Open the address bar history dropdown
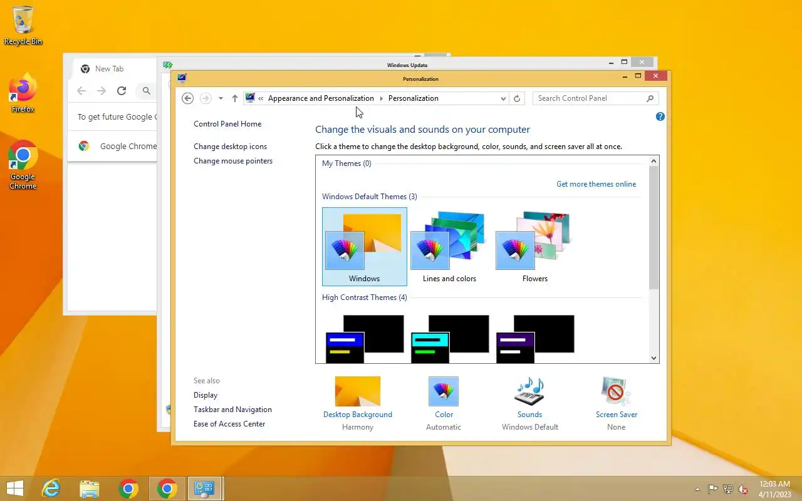Image resolution: width=802 pixels, height=501 pixels. click(x=503, y=98)
